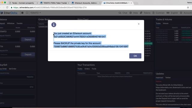The width and height of the screenshot is (192, 108).
Task: Select Trades tab in Your Transactions
Action: (80, 69)
